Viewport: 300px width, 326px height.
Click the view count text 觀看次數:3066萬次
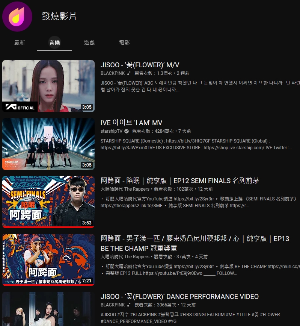coord(155,305)
